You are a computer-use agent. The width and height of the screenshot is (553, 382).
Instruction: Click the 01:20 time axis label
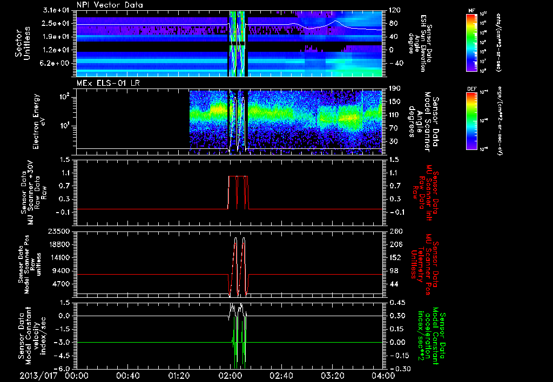[x=179, y=376]
